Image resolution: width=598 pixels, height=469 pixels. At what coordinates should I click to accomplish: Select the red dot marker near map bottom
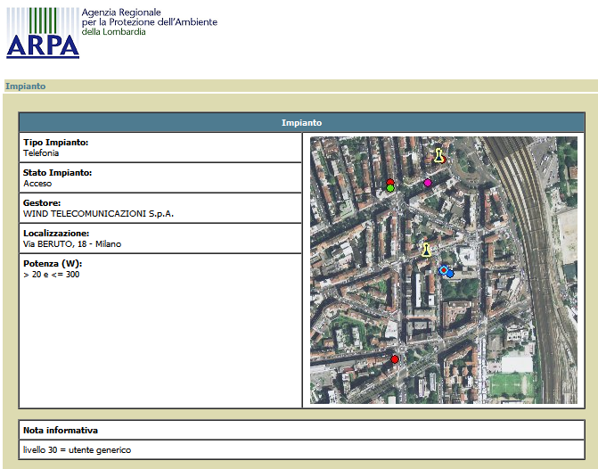[395, 359]
